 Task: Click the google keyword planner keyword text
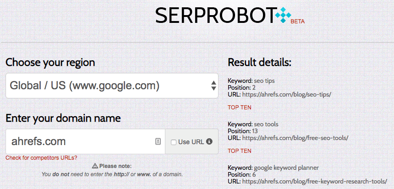[286, 167]
